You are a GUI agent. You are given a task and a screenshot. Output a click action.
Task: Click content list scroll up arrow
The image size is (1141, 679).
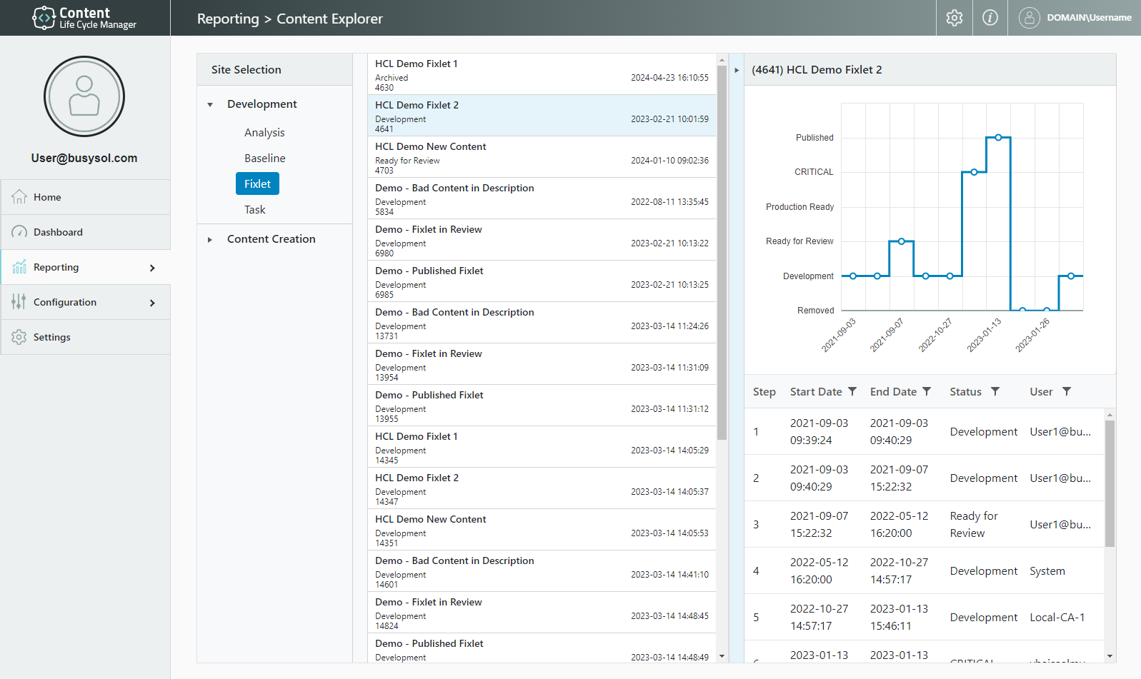pyautogui.click(x=722, y=60)
